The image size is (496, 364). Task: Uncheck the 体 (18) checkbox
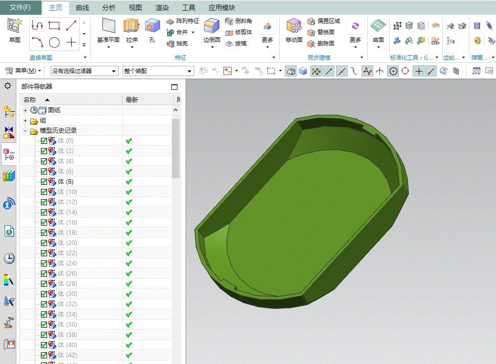pyautogui.click(x=44, y=233)
